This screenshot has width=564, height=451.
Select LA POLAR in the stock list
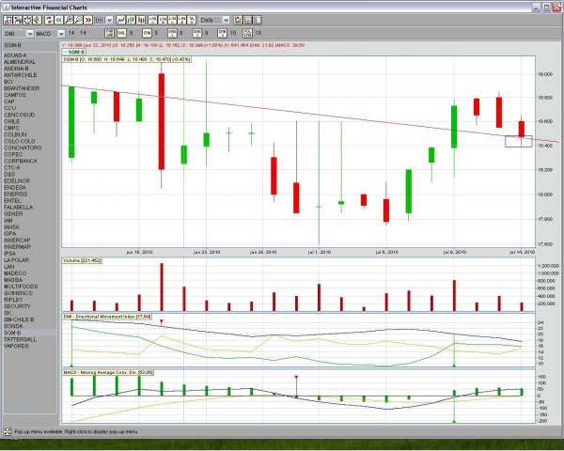(x=16, y=260)
